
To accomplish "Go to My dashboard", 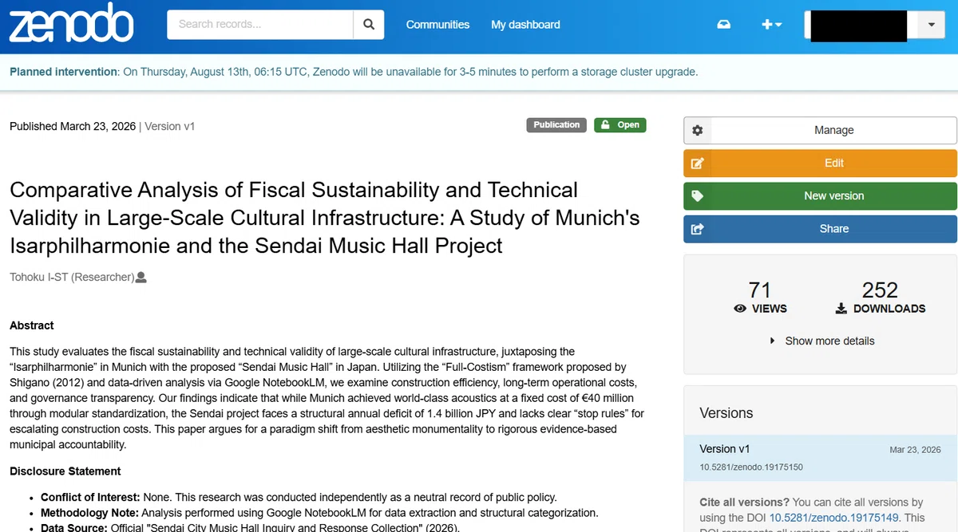I will (525, 25).
